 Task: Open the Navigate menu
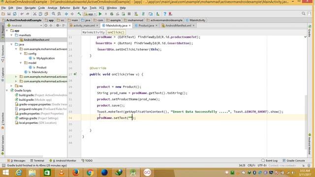(30, 8)
